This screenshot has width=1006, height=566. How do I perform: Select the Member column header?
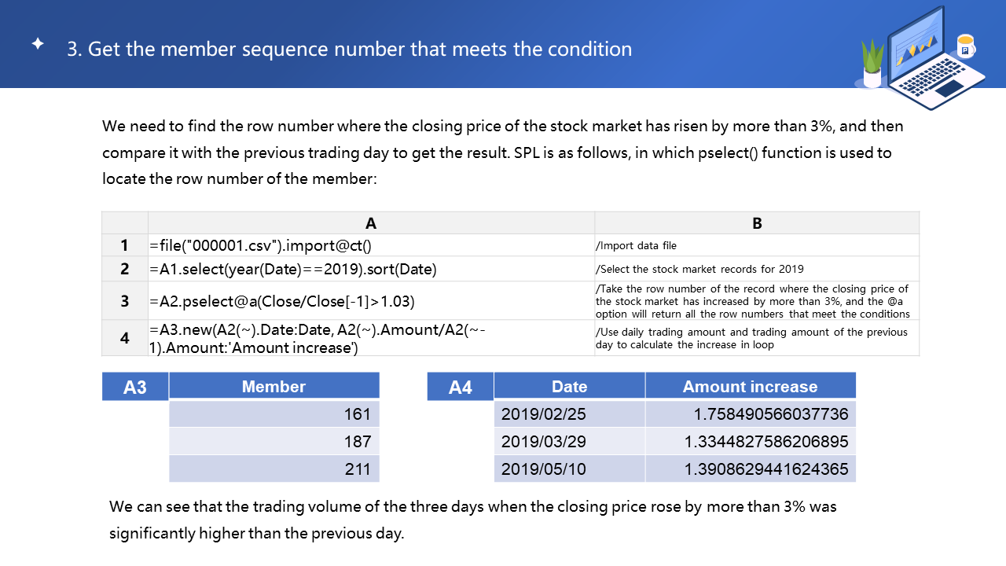[274, 386]
